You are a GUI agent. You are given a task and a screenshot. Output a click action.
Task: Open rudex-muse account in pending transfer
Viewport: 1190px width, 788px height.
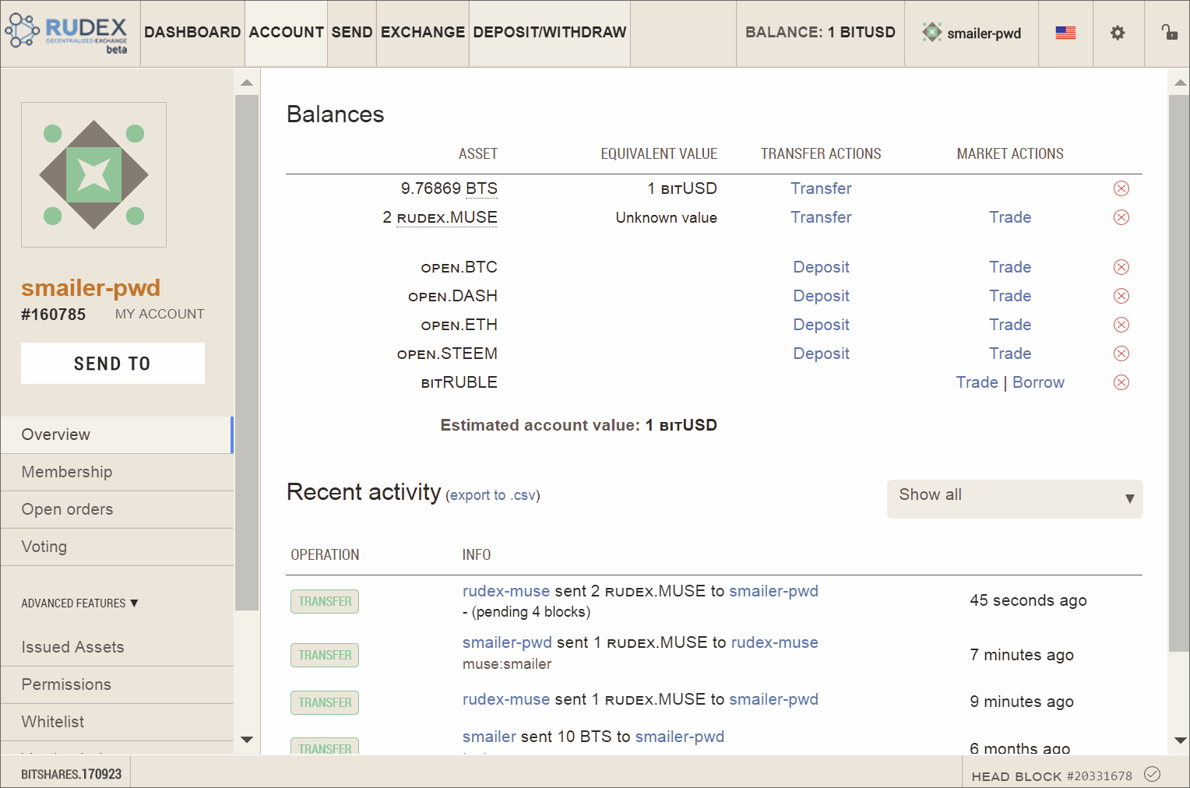[x=506, y=591]
